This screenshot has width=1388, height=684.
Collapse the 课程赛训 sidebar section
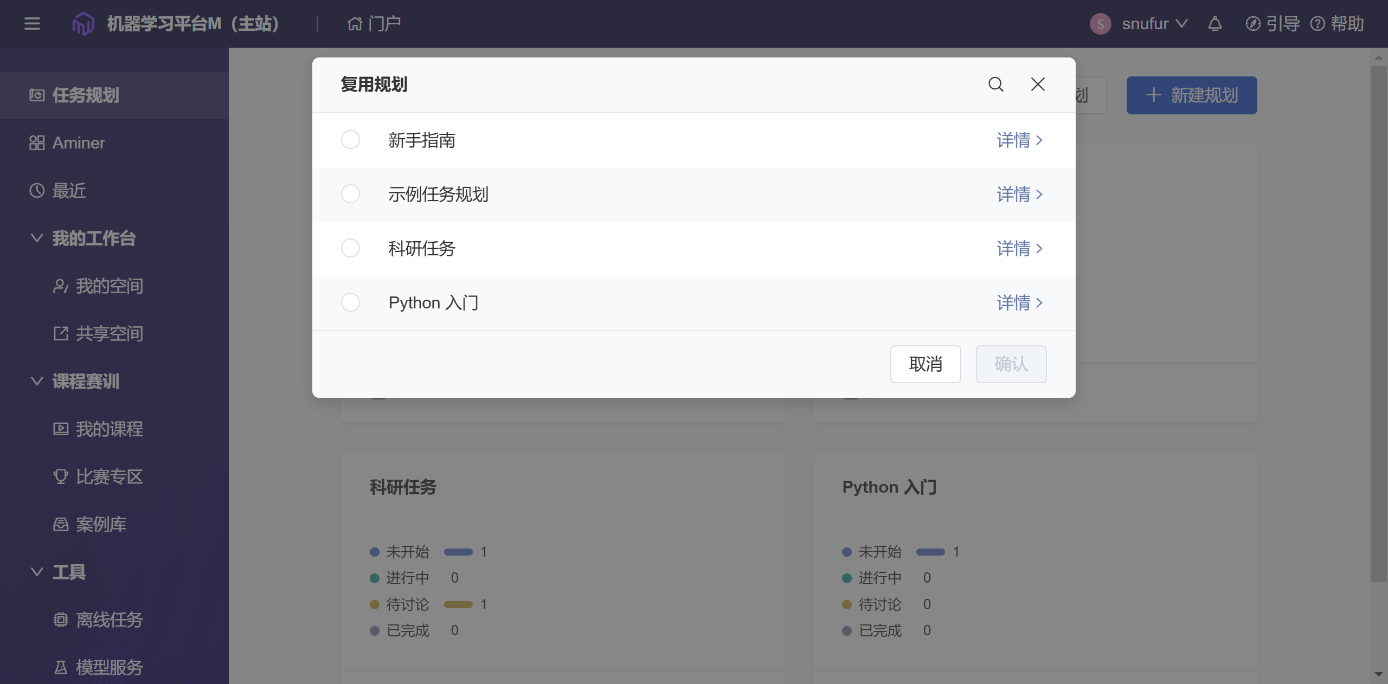37,381
